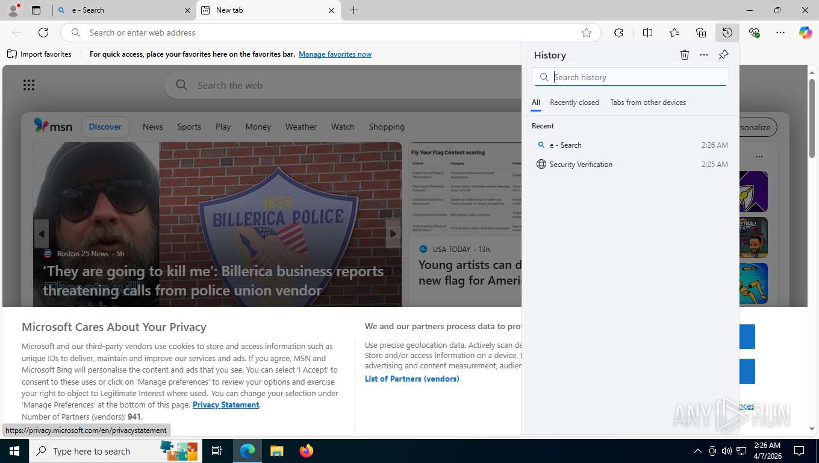Open File Explorer from the taskbar
The height and width of the screenshot is (463, 819).
coord(276,451)
